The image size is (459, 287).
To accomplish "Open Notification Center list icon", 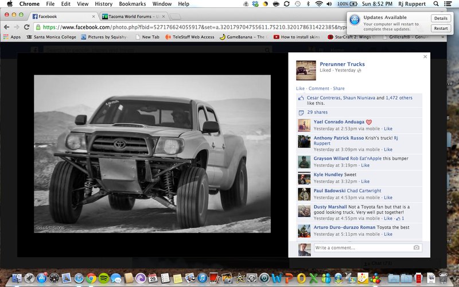I will 448,4.
